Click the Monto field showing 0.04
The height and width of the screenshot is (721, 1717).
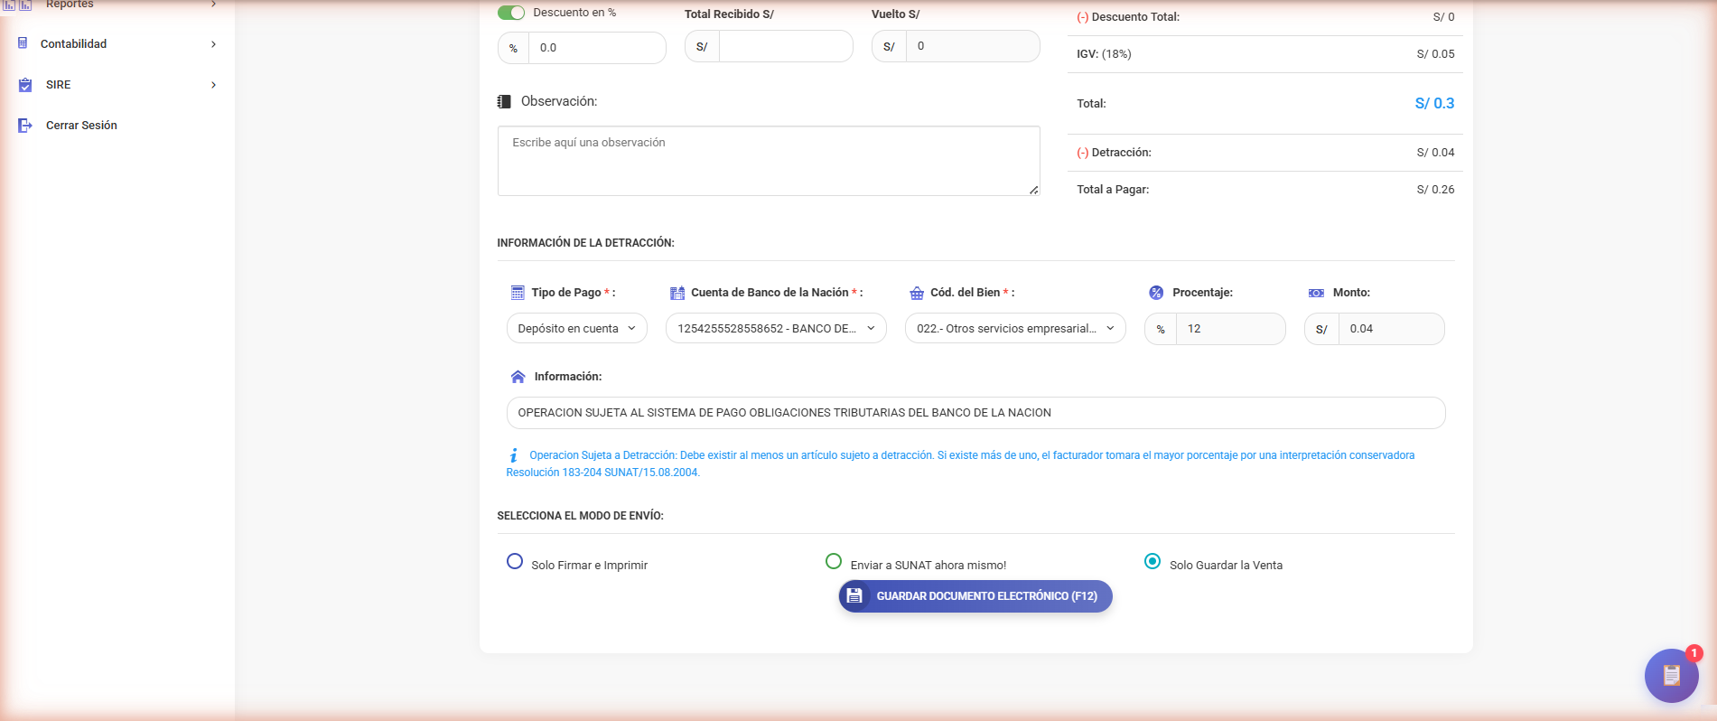point(1391,329)
